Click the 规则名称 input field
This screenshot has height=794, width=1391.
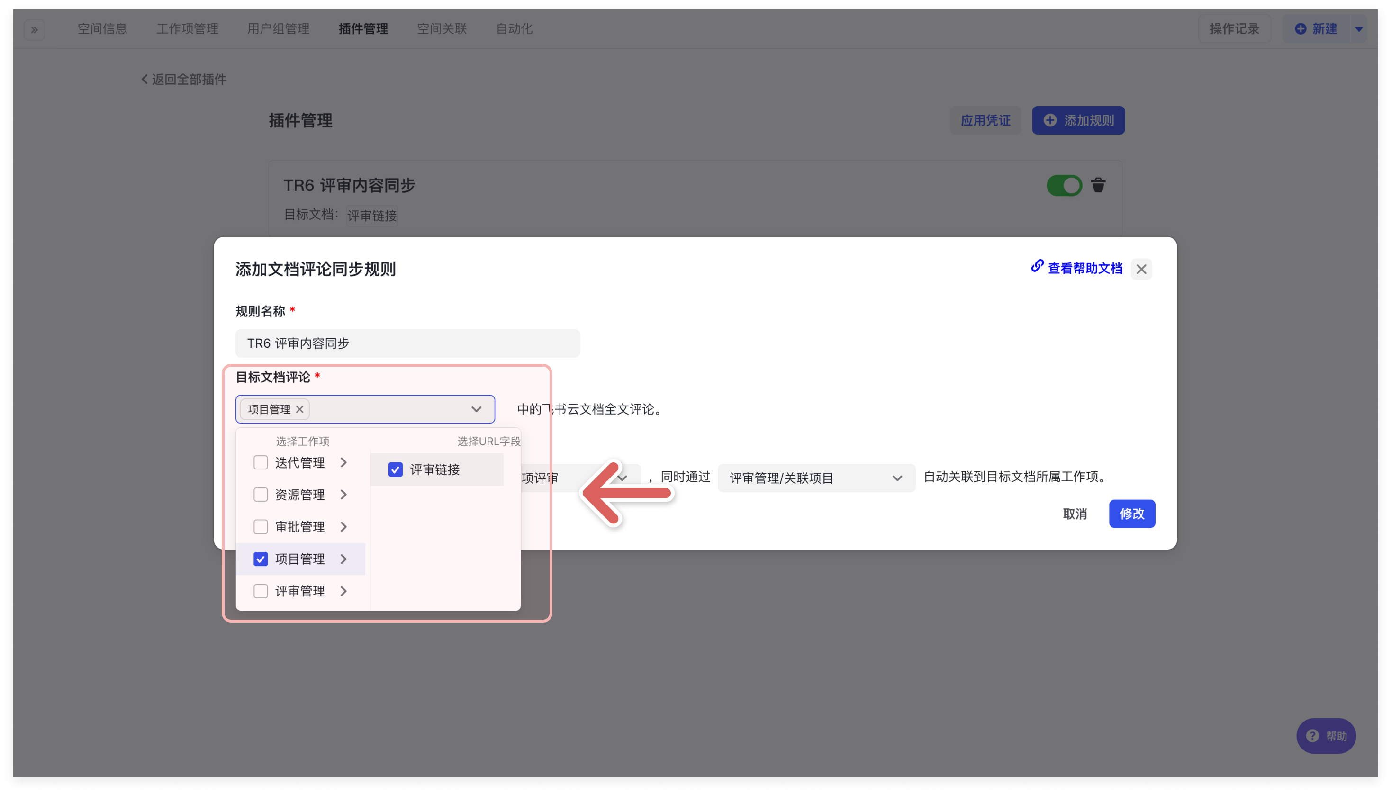(x=407, y=343)
